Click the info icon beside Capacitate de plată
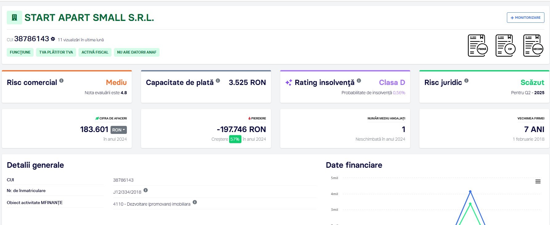 point(218,81)
